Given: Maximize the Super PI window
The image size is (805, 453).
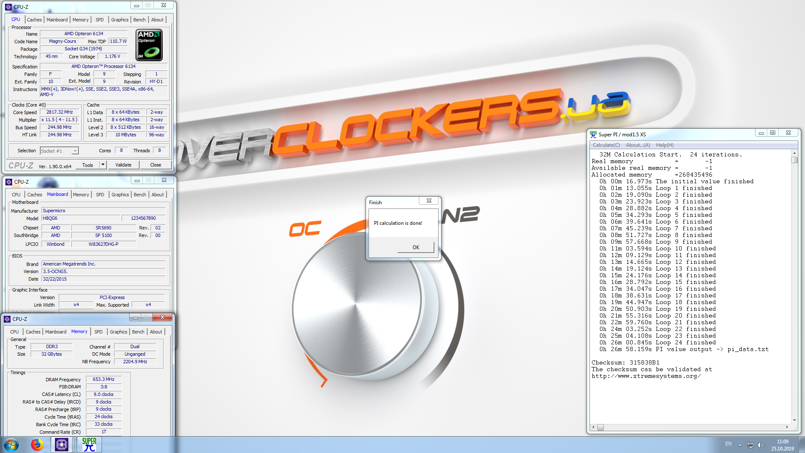Looking at the screenshot, I should coord(773,133).
